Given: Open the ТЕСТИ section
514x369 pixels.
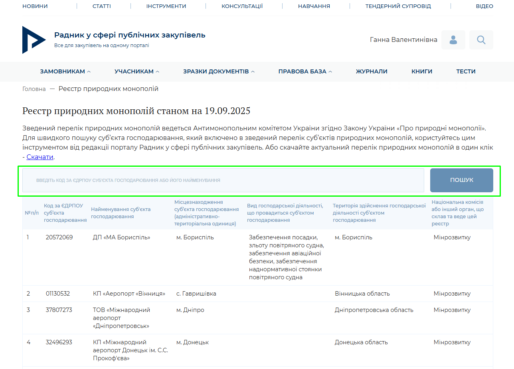Looking at the screenshot, I should click(466, 71).
